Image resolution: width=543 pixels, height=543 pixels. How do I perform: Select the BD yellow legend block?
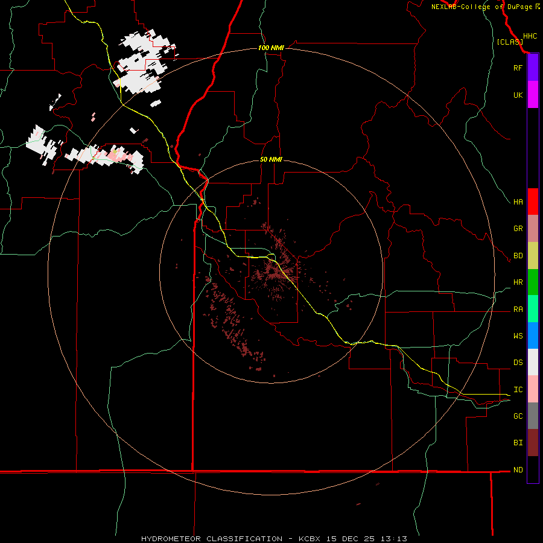[533, 256]
